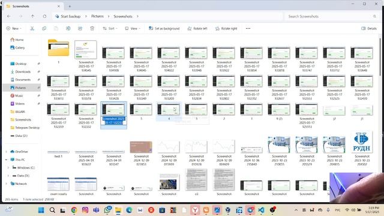Delete the selected file with trash icon
Screen dimensions: 384x216
click(92, 28)
